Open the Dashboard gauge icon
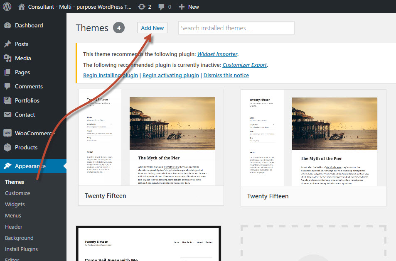The image size is (396, 261). pyautogui.click(x=7, y=25)
